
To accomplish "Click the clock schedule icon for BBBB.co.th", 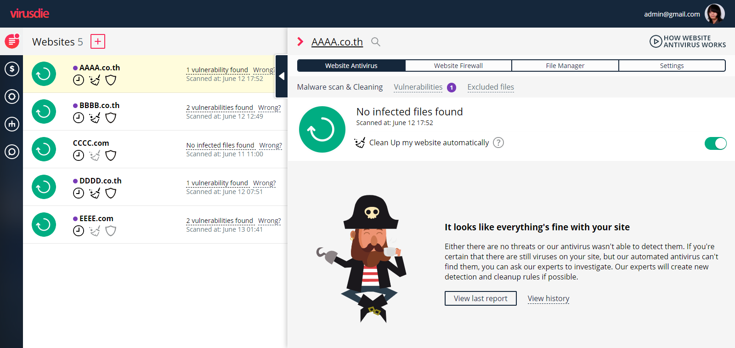I will (x=79, y=118).
